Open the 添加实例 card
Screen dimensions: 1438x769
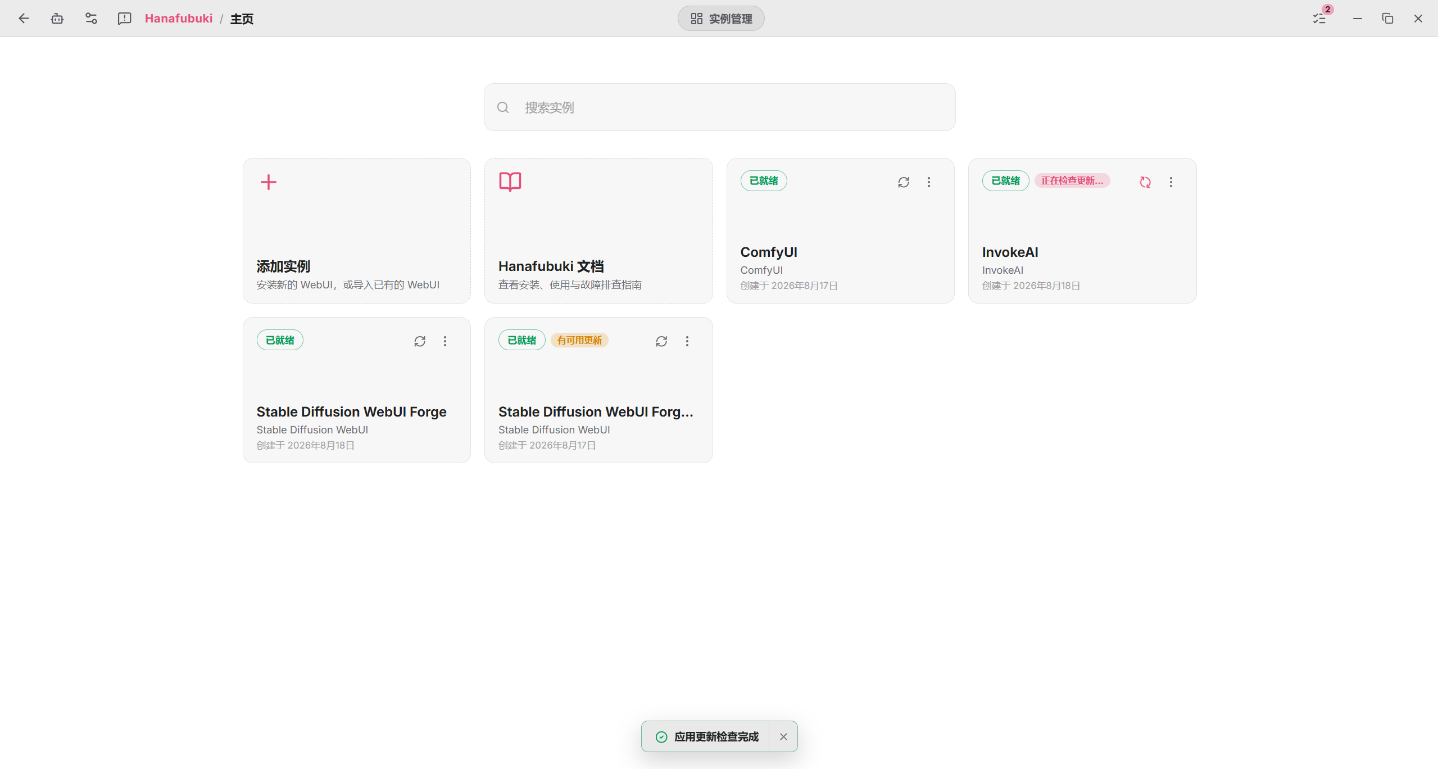coord(357,230)
